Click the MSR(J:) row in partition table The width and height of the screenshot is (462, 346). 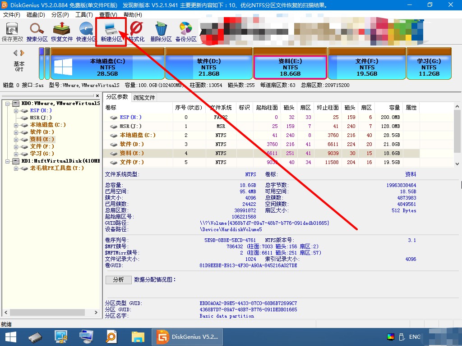[262, 126]
